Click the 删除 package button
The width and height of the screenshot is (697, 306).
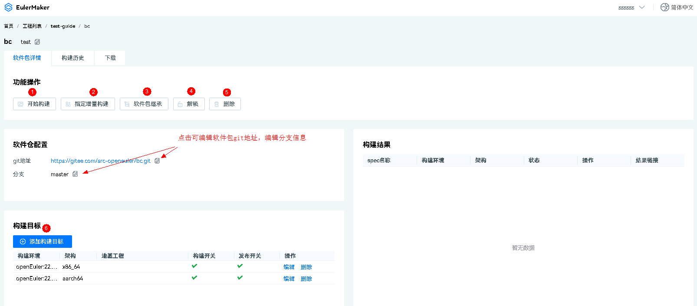(x=225, y=104)
